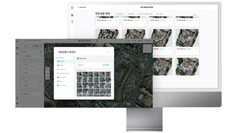Go to next date with the right chevron
226x133 pixels.
93,41
